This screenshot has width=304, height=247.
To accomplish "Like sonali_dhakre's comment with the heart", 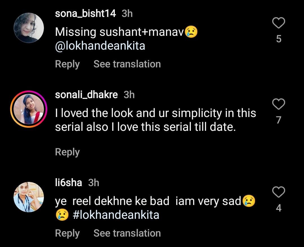I will click(x=279, y=104).
